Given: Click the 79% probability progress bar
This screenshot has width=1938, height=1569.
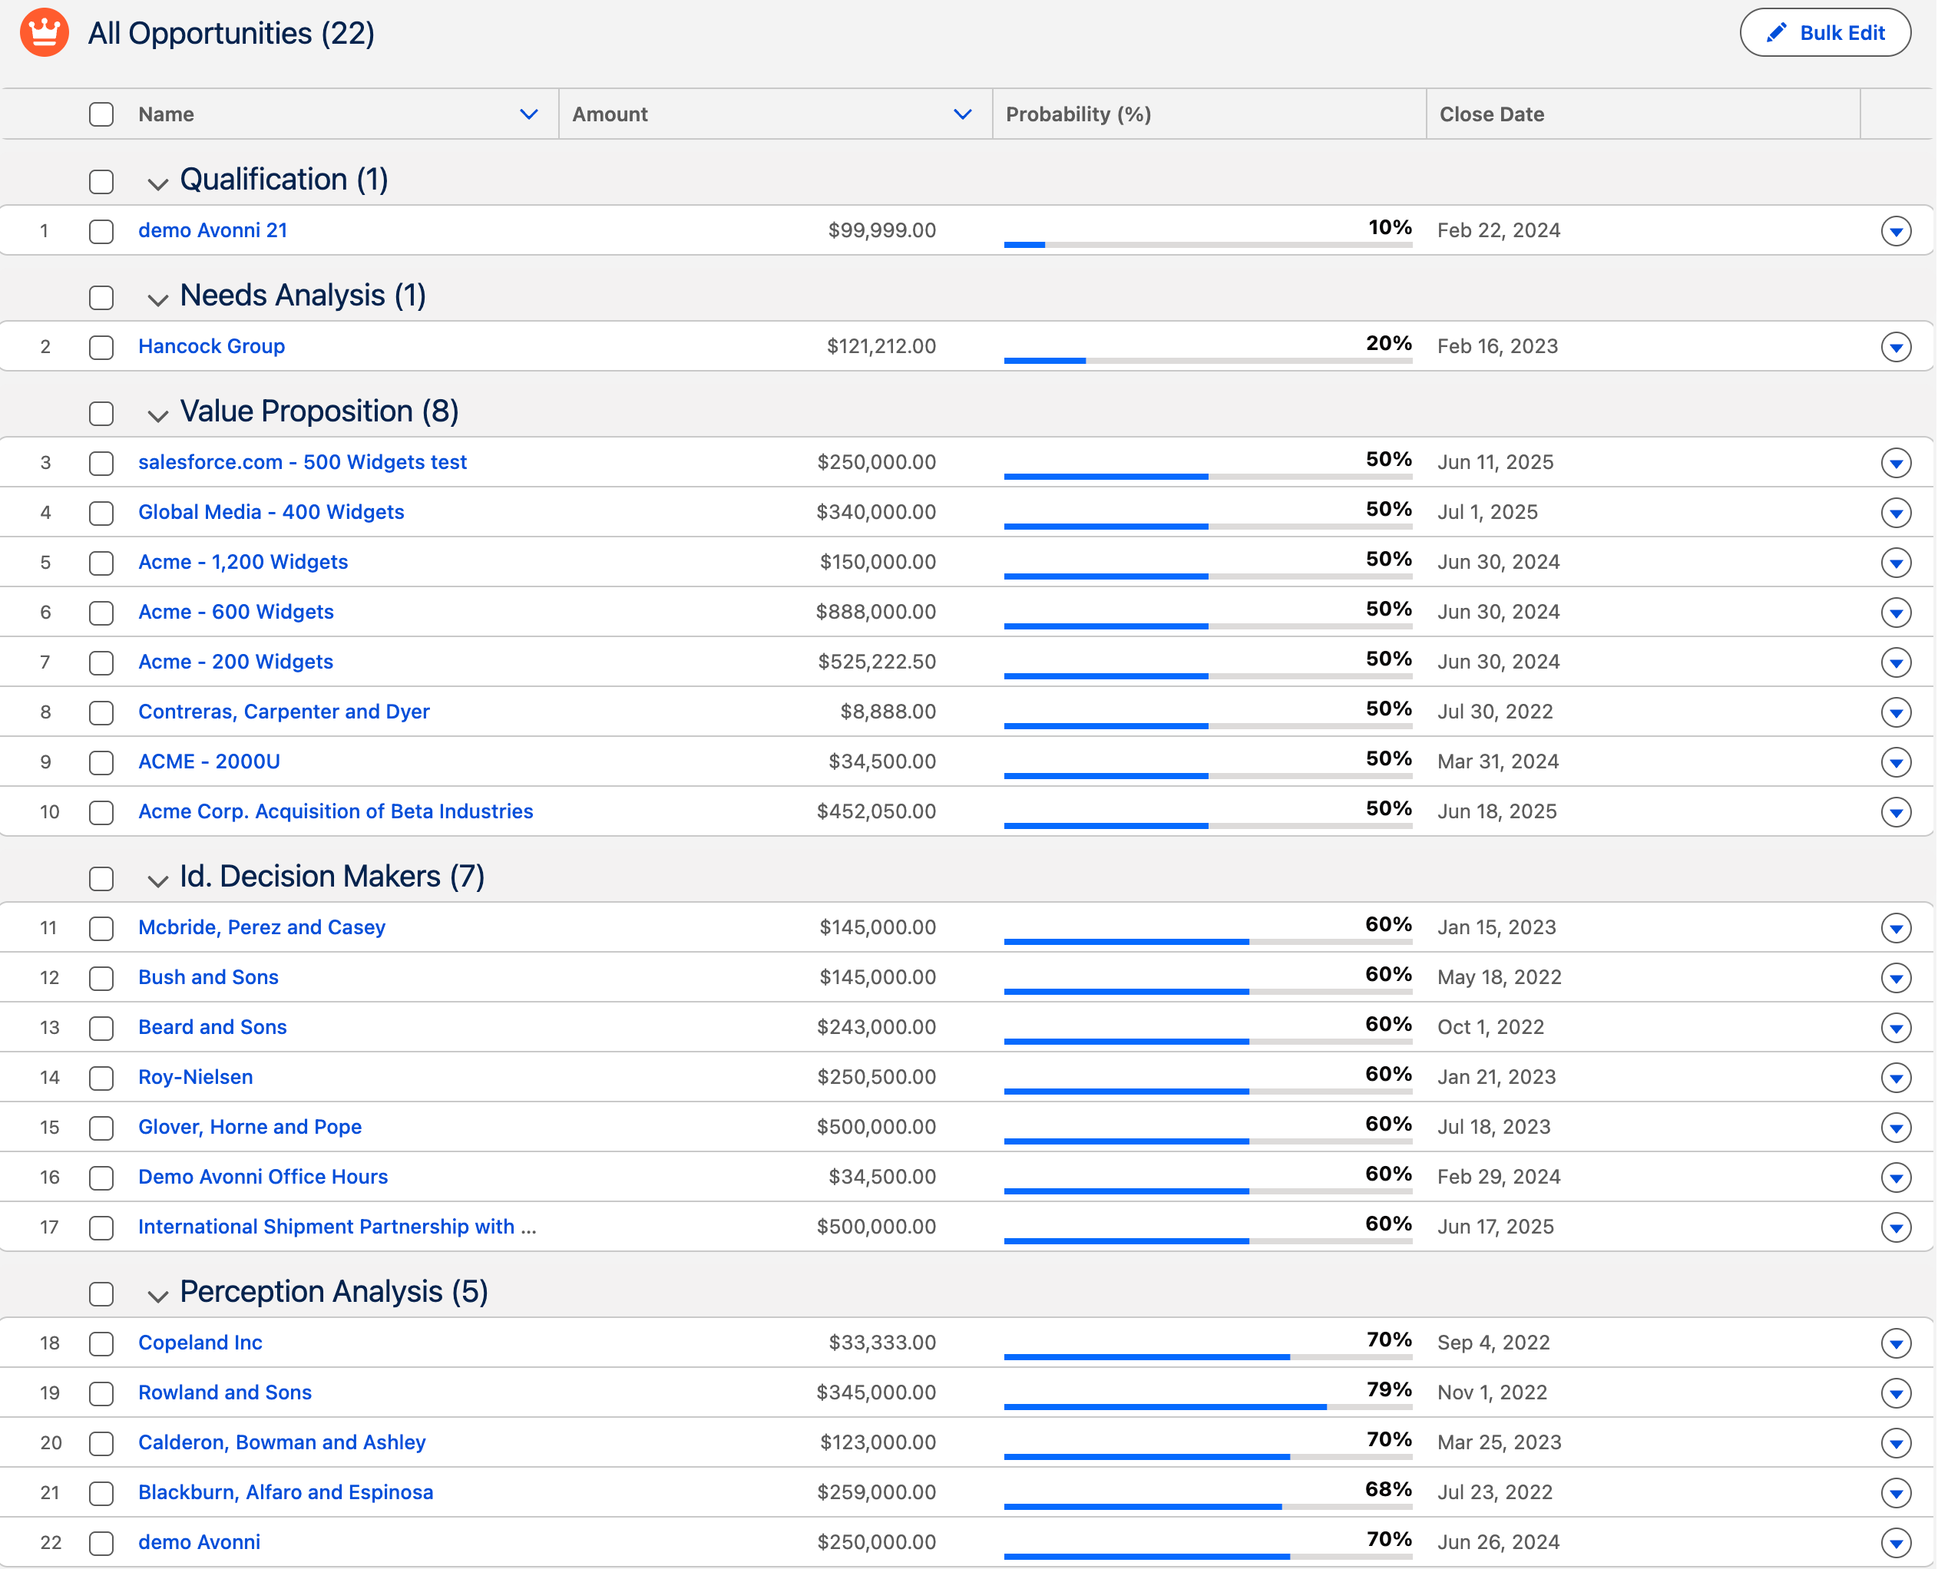Looking at the screenshot, I should (x=1208, y=1406).
